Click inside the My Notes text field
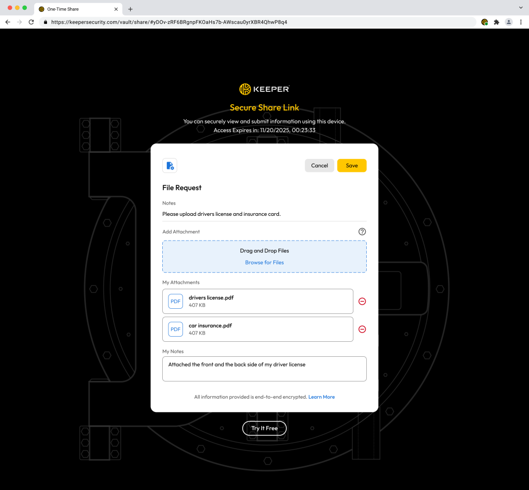The image size is (529, 490). point(264,368)
